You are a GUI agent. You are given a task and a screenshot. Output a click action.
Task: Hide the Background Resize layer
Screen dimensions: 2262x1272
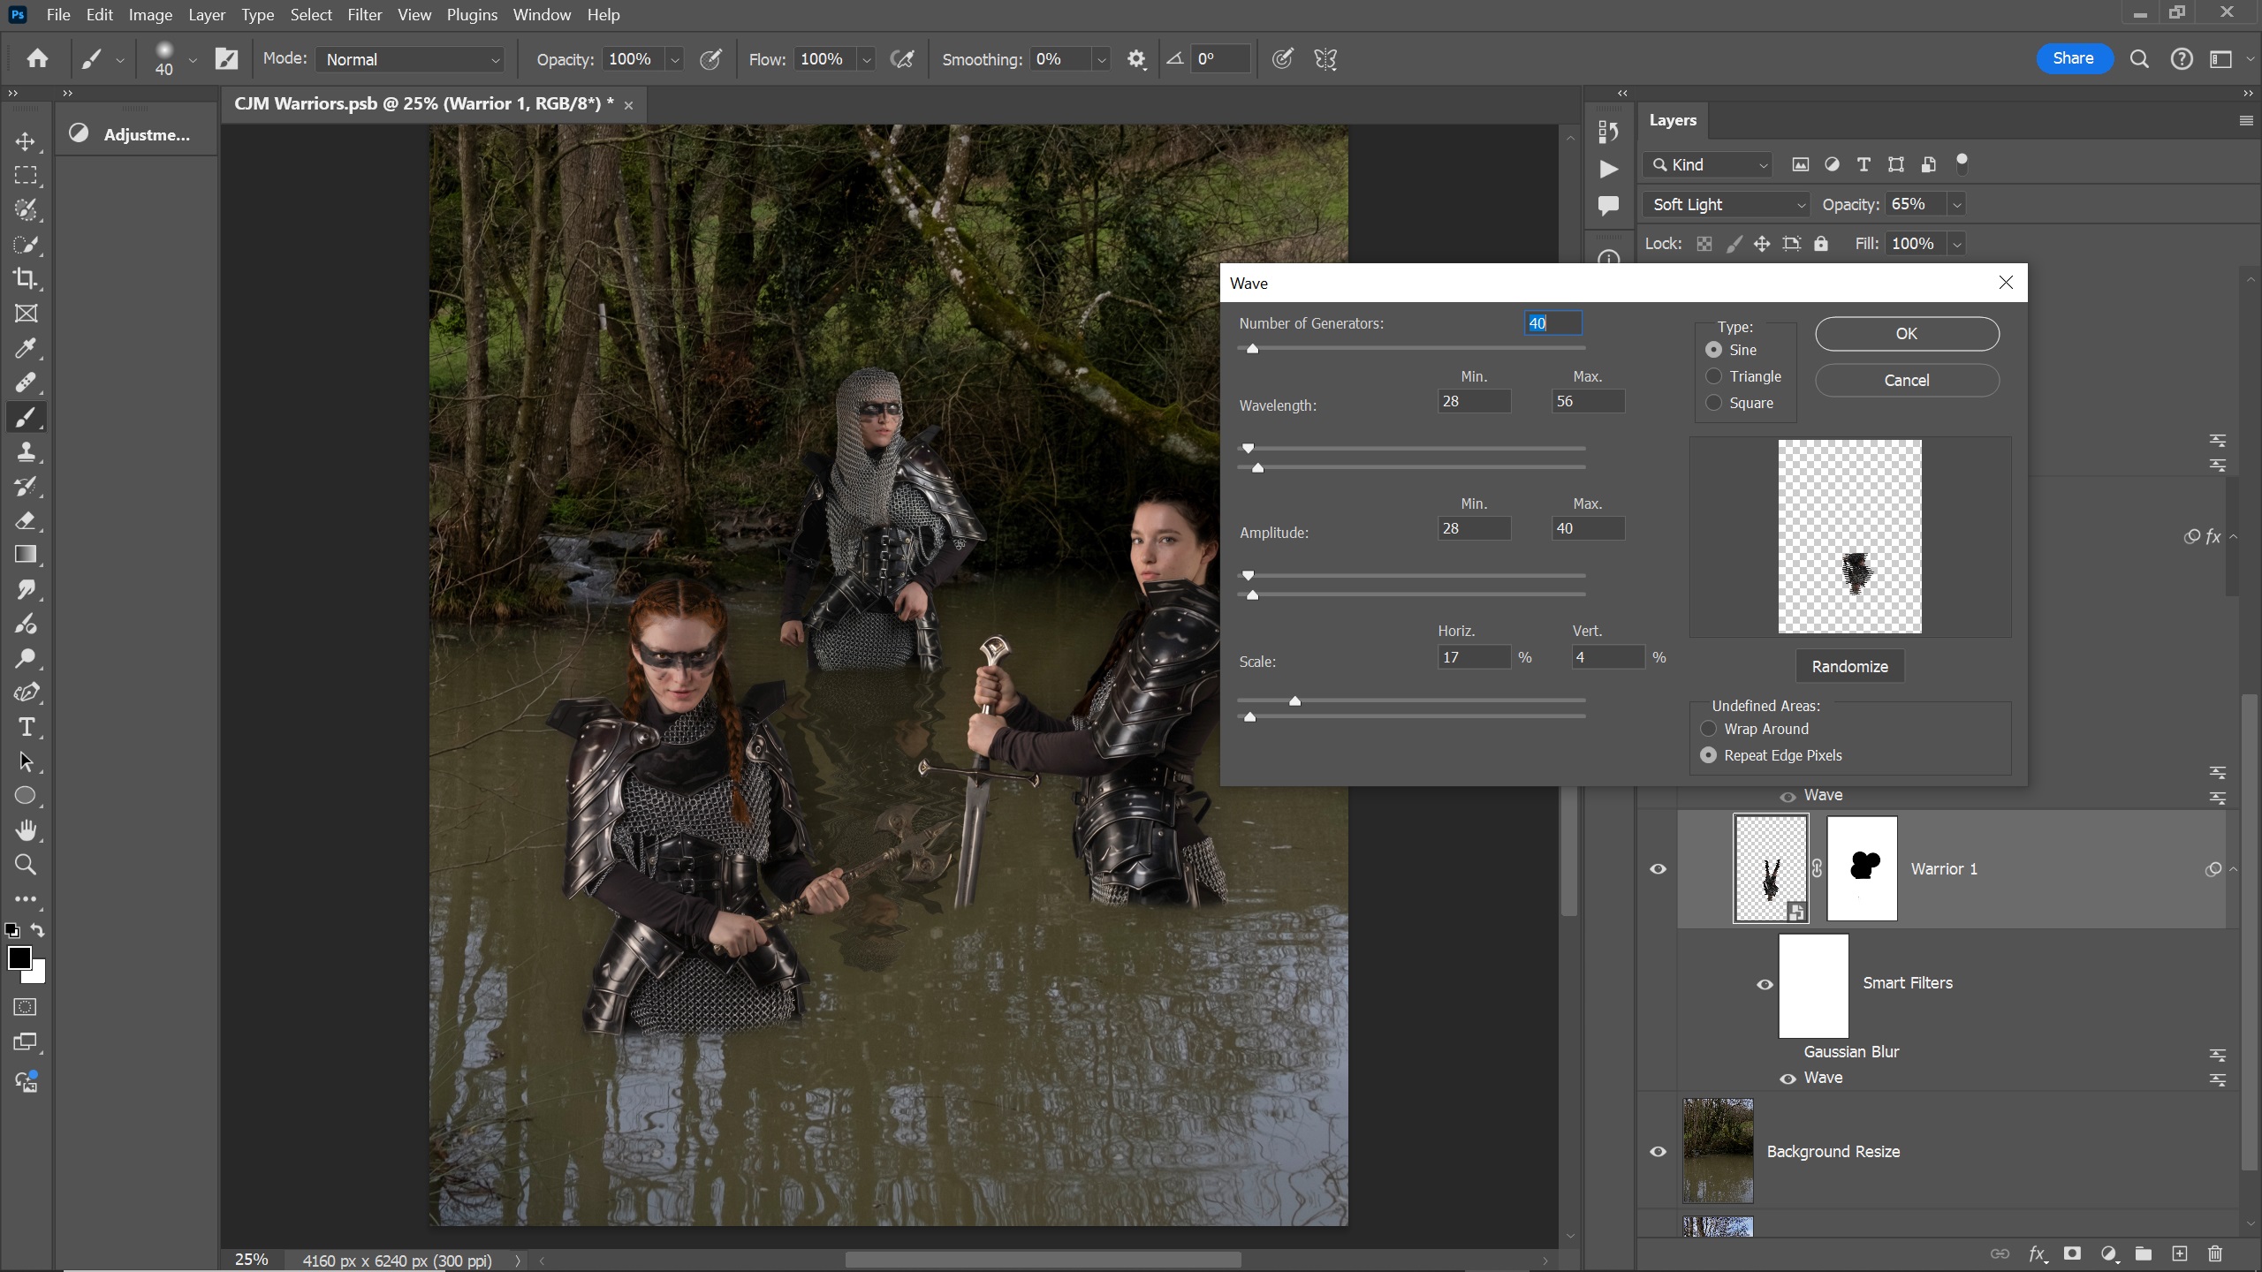[x=1658, y=1151]
